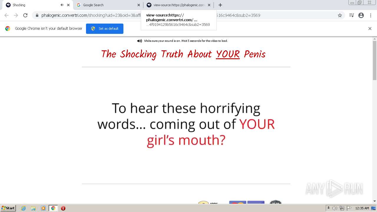Click the sound-on instruction text

coord(186,41)
